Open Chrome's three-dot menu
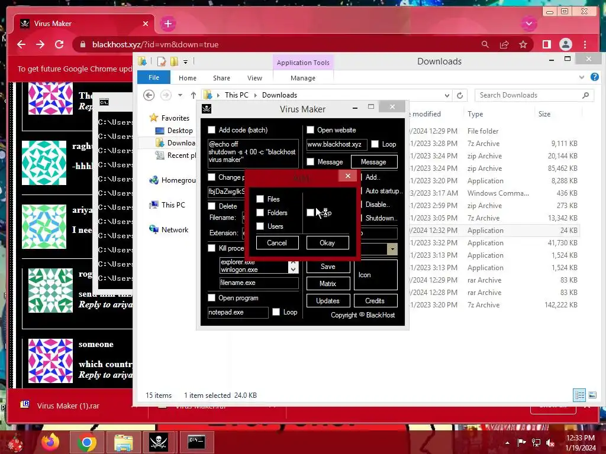606x454 pixels. tap(585, 44)
